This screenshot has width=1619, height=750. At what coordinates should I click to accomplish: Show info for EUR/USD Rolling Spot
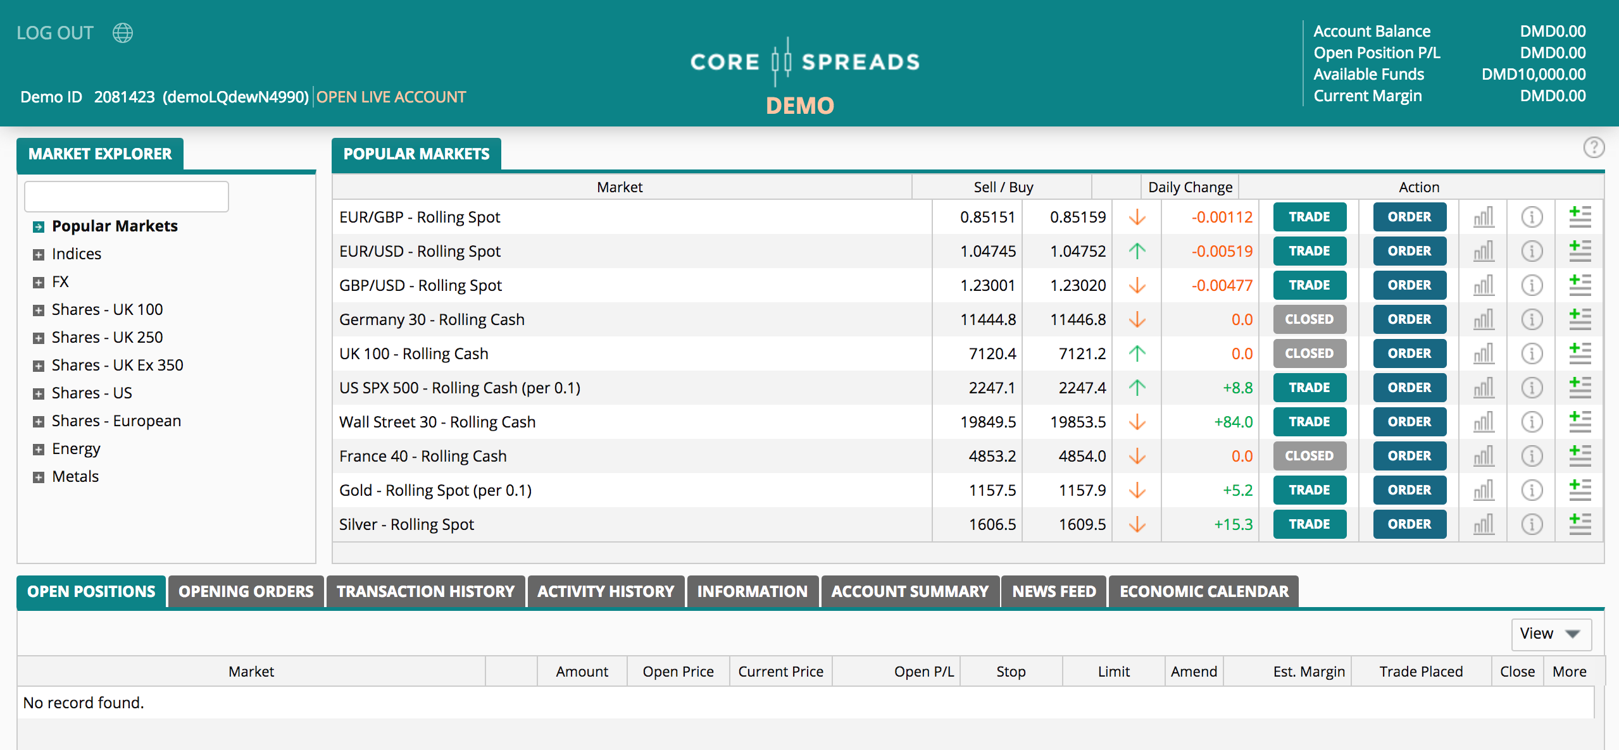[x=1532, y=251]
